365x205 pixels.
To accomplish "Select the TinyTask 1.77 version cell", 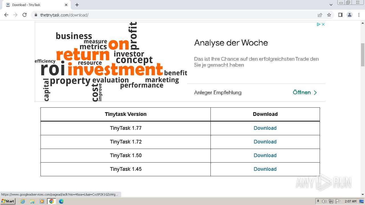I will (126, 128).
